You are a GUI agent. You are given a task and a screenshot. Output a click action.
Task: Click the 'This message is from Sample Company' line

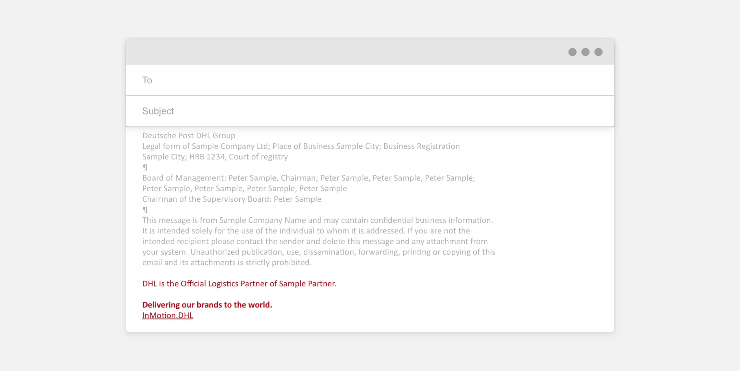pyautogui.click(x=317, y=220)
